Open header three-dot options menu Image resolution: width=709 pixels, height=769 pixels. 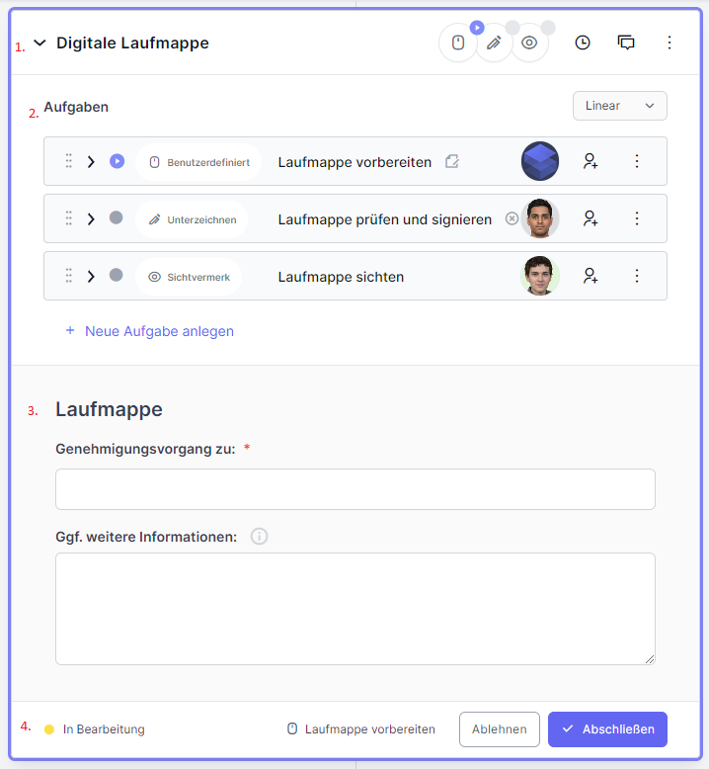[670, 43]
